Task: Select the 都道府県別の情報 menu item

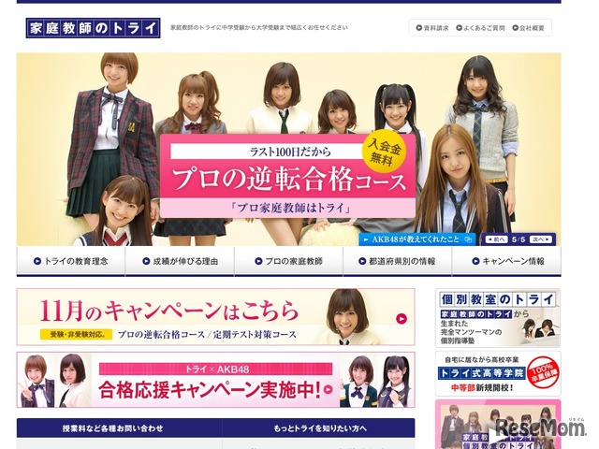Action: click(397, 261)
